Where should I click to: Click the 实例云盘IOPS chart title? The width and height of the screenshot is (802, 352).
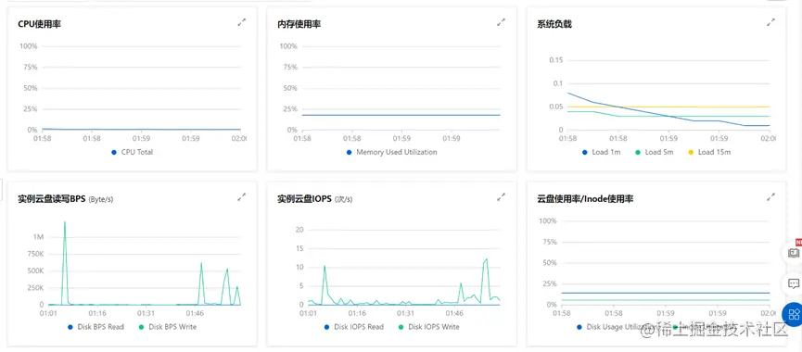304,198
